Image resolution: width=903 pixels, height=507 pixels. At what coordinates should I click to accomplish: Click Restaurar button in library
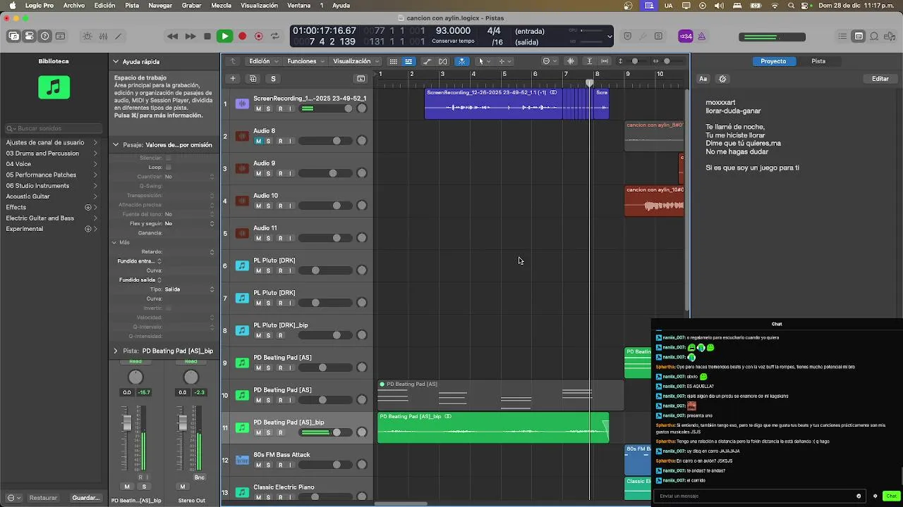43,498
